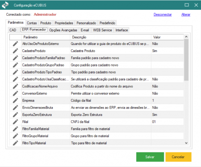Click the pencil icon for AltoUsoDeProdutoExterno
This screenshot has width=201, height=167.
point(15,44)
